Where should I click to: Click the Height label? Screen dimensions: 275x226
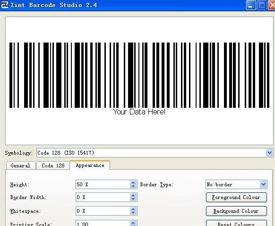(20, 184)
